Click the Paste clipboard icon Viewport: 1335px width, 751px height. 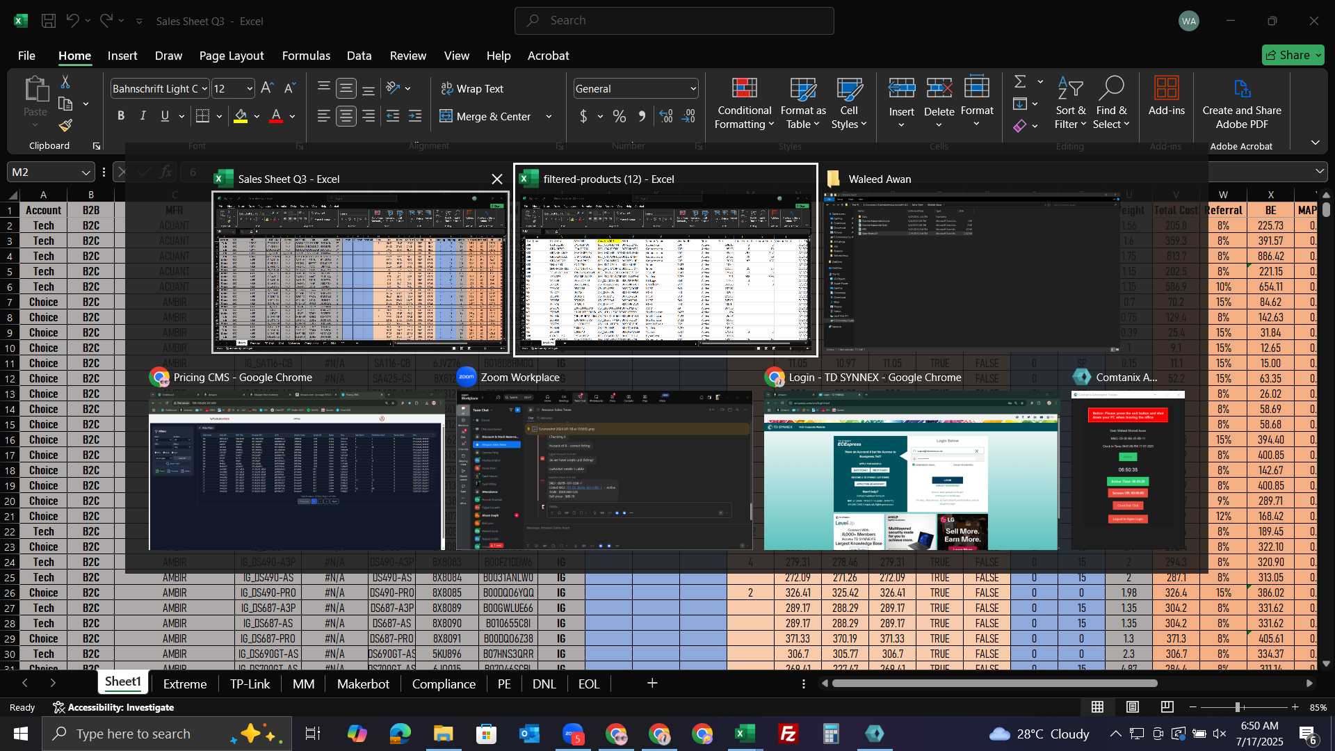35,90
